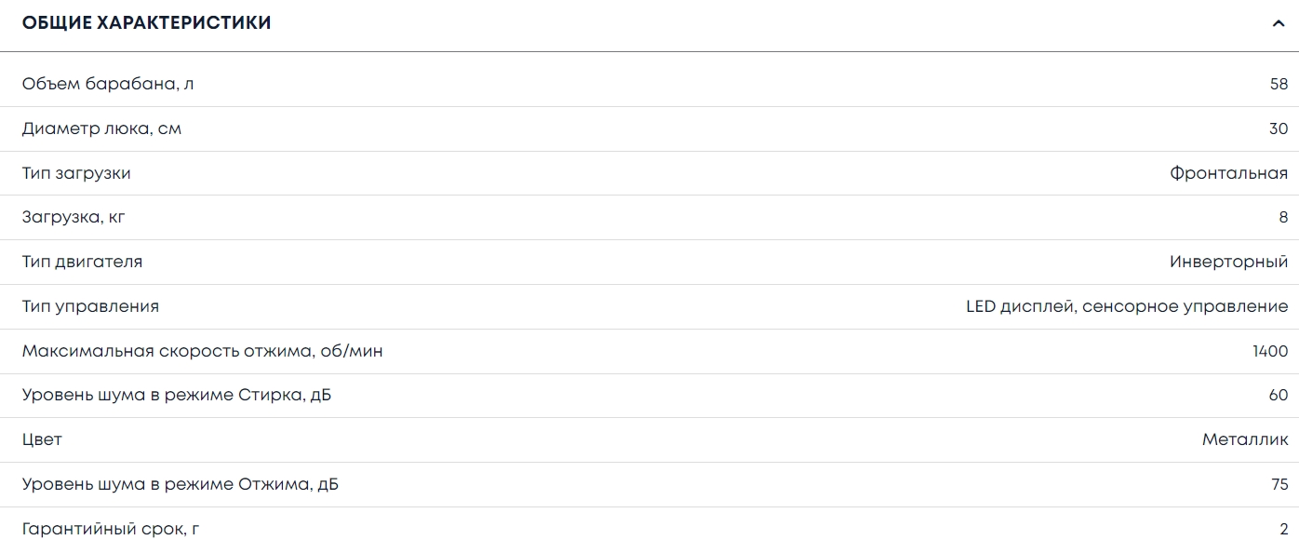1299x540 pixels.
Task: Click the Загрузка, кг label
Action: pos(74,218)
